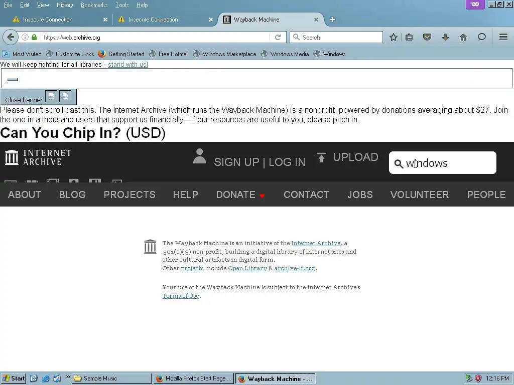Open the Bookmarks menu
Image resolution: width=514 pixels, height=385 pixels.
[94, 5]
